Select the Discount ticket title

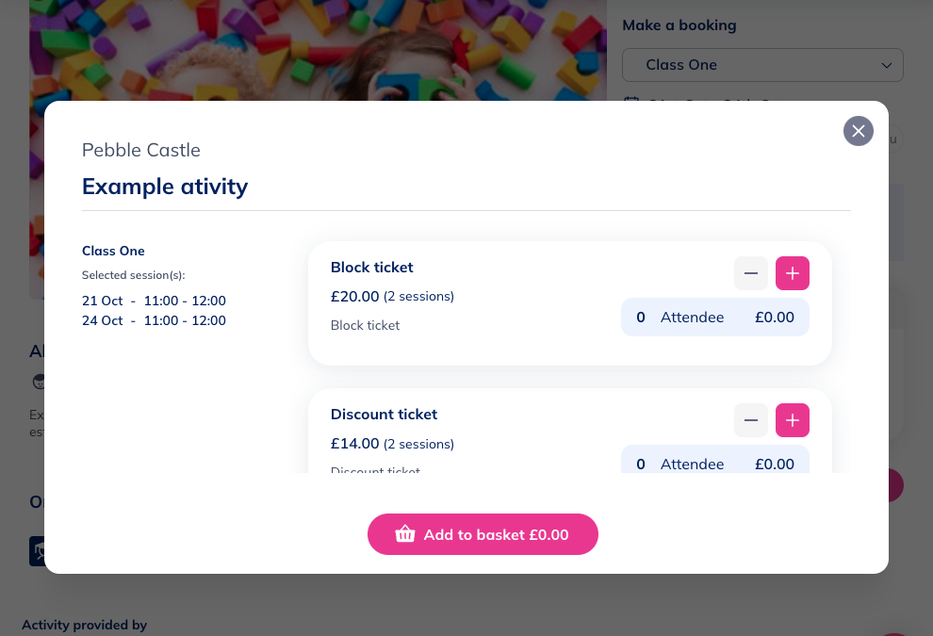(384, 415)
